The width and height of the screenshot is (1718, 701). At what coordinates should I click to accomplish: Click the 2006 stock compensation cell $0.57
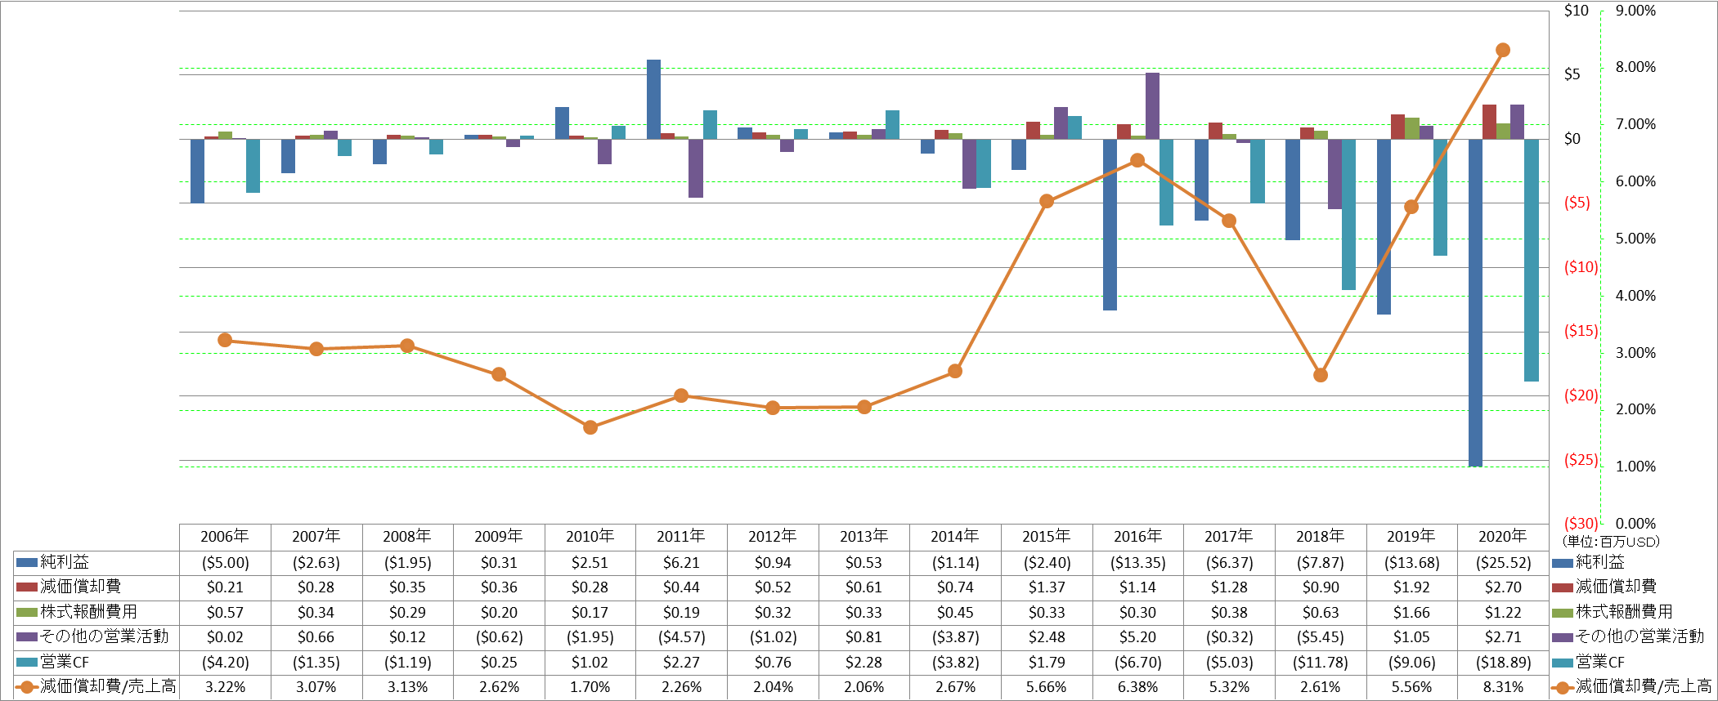tap(225, 613)
